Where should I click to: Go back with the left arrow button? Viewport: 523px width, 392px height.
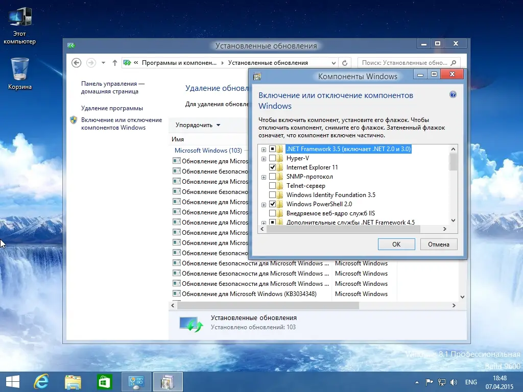(77, 63)
